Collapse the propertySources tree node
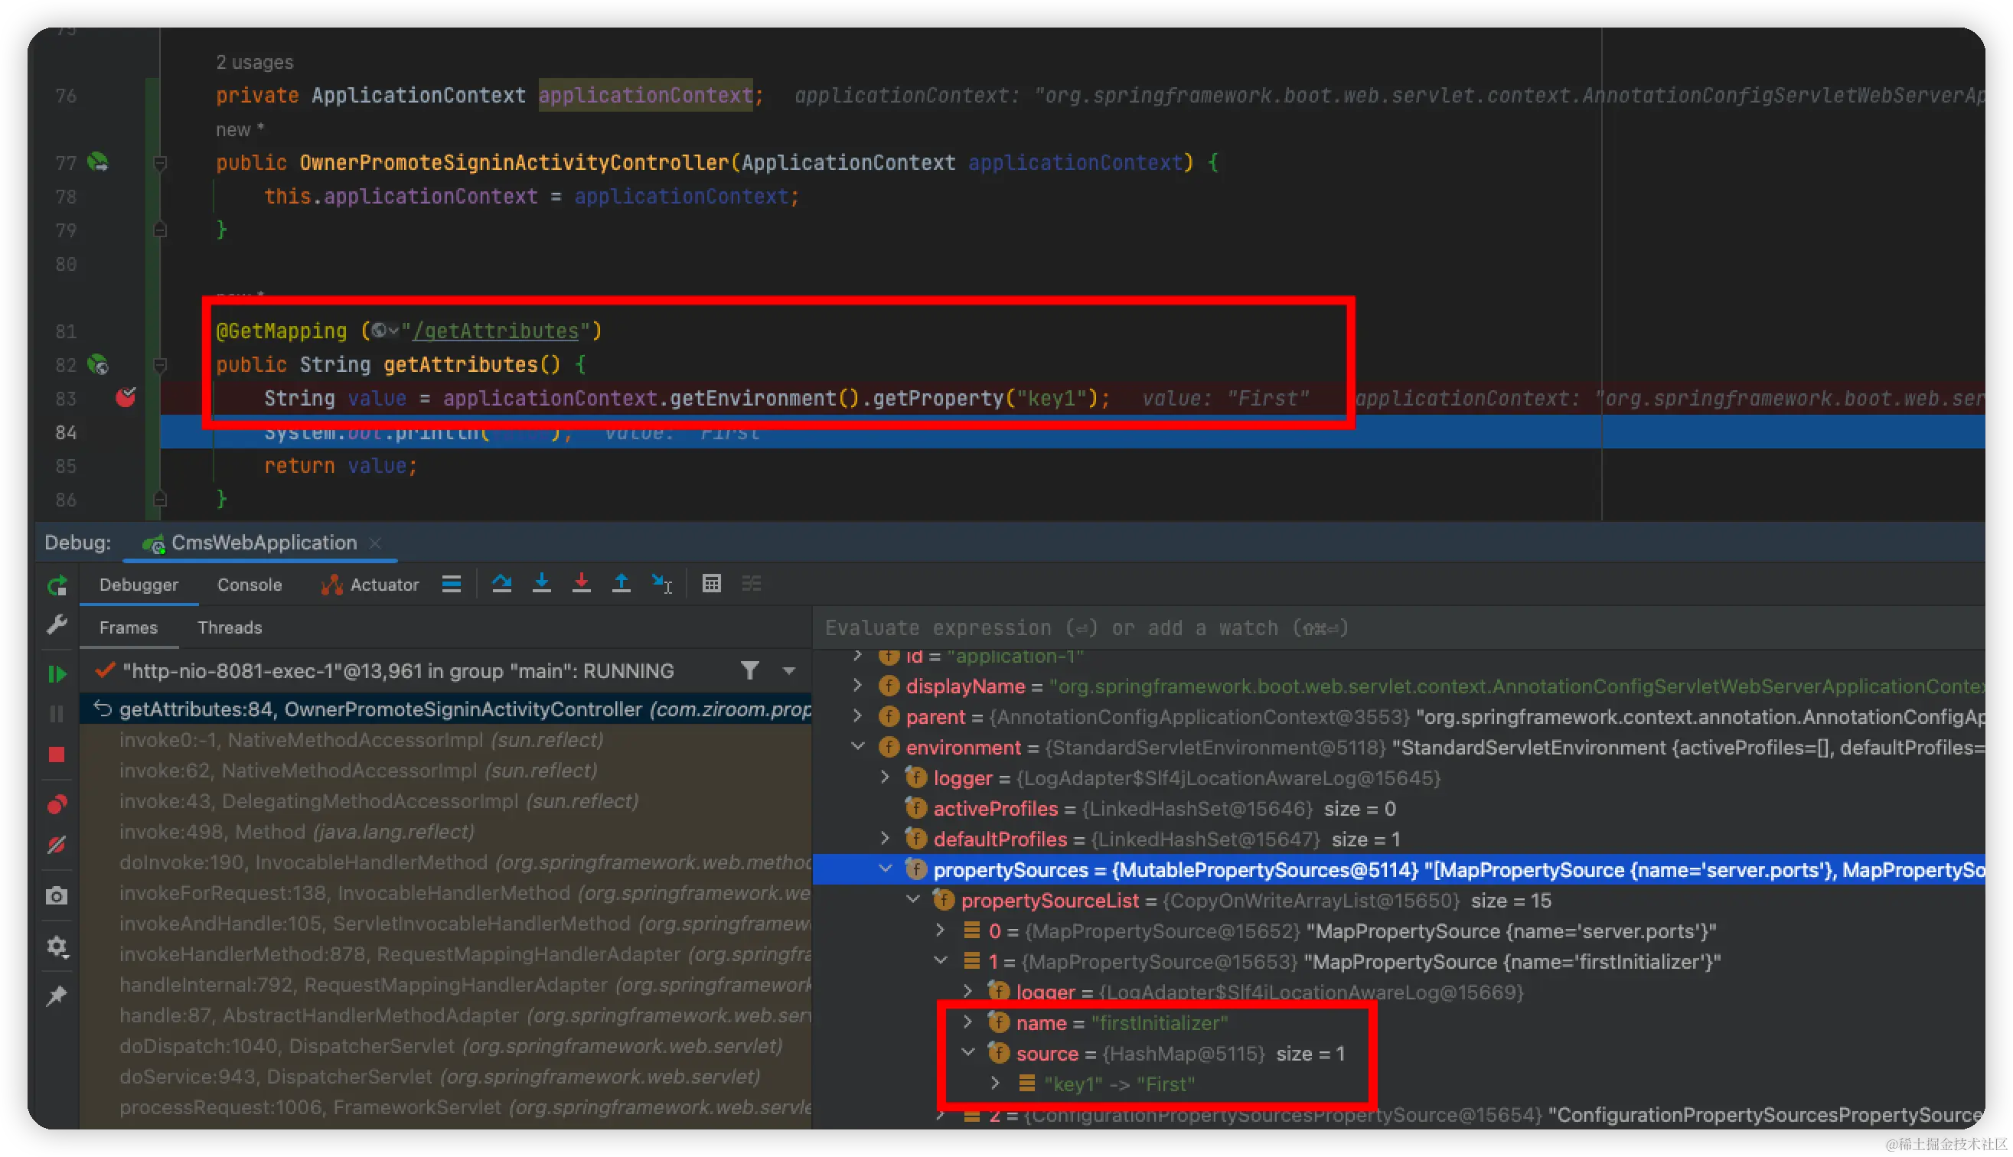The image size is (2013, 1157). pyautogui.click(x=886, y=869)
